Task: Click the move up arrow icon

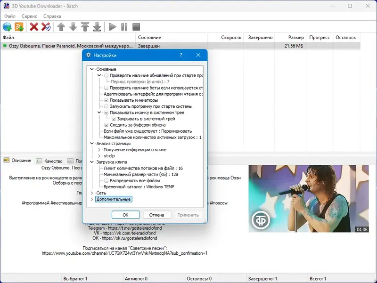Action: [61, 27]
